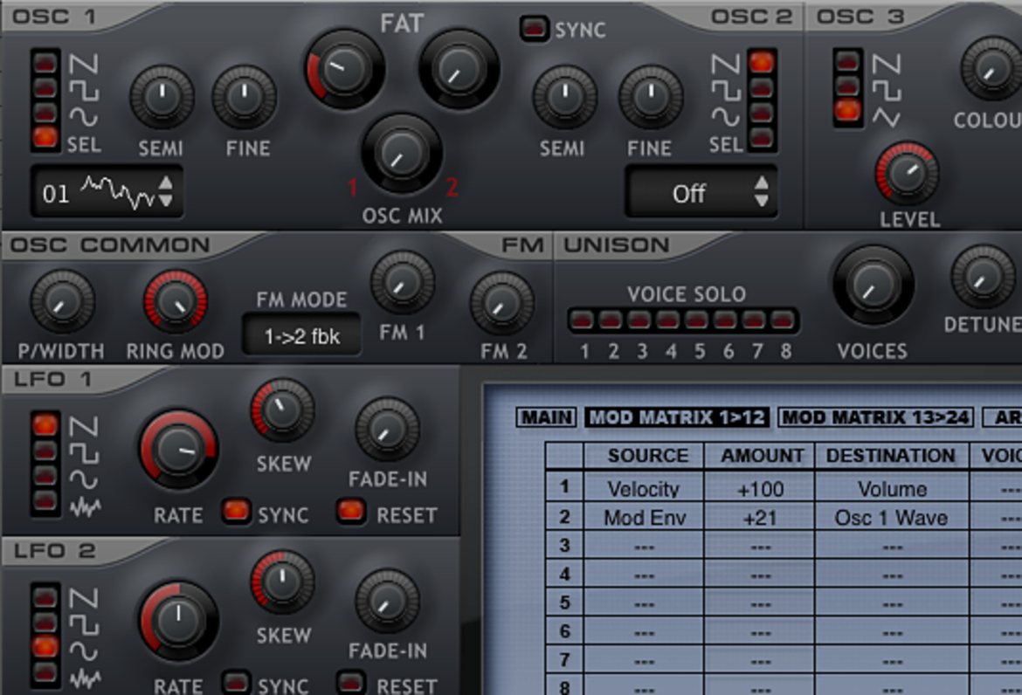Viewport: 1022px width, 695px height.
Task: Select OSC 1 sawtooth waveform LED
Action: 45,63
